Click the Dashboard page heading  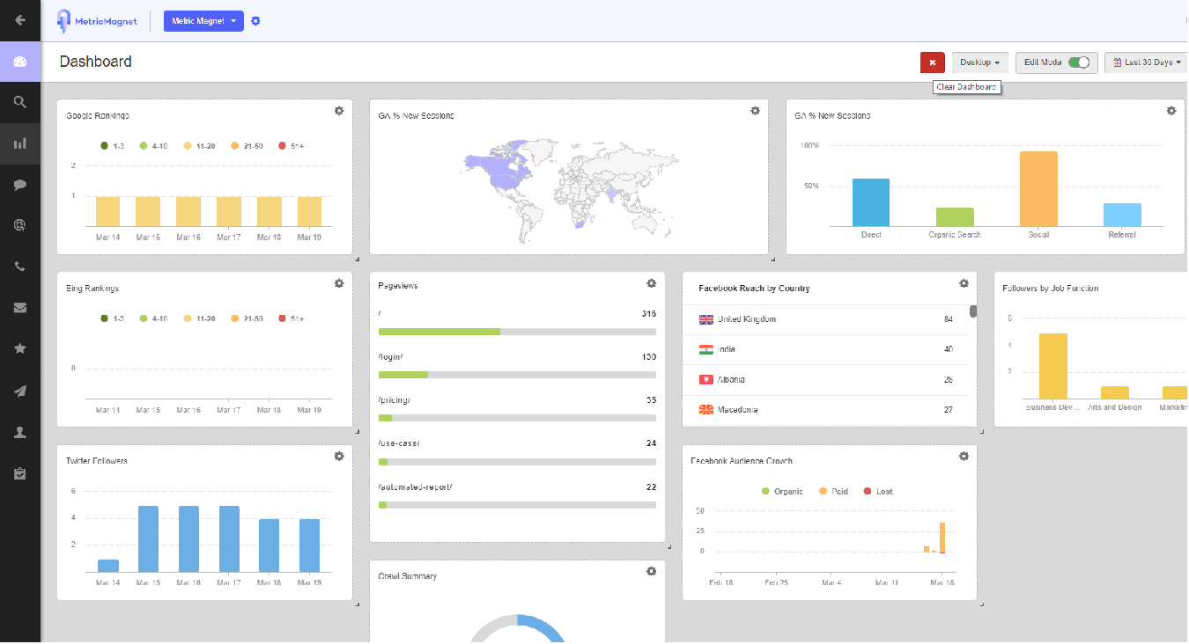tap(96, 62)
